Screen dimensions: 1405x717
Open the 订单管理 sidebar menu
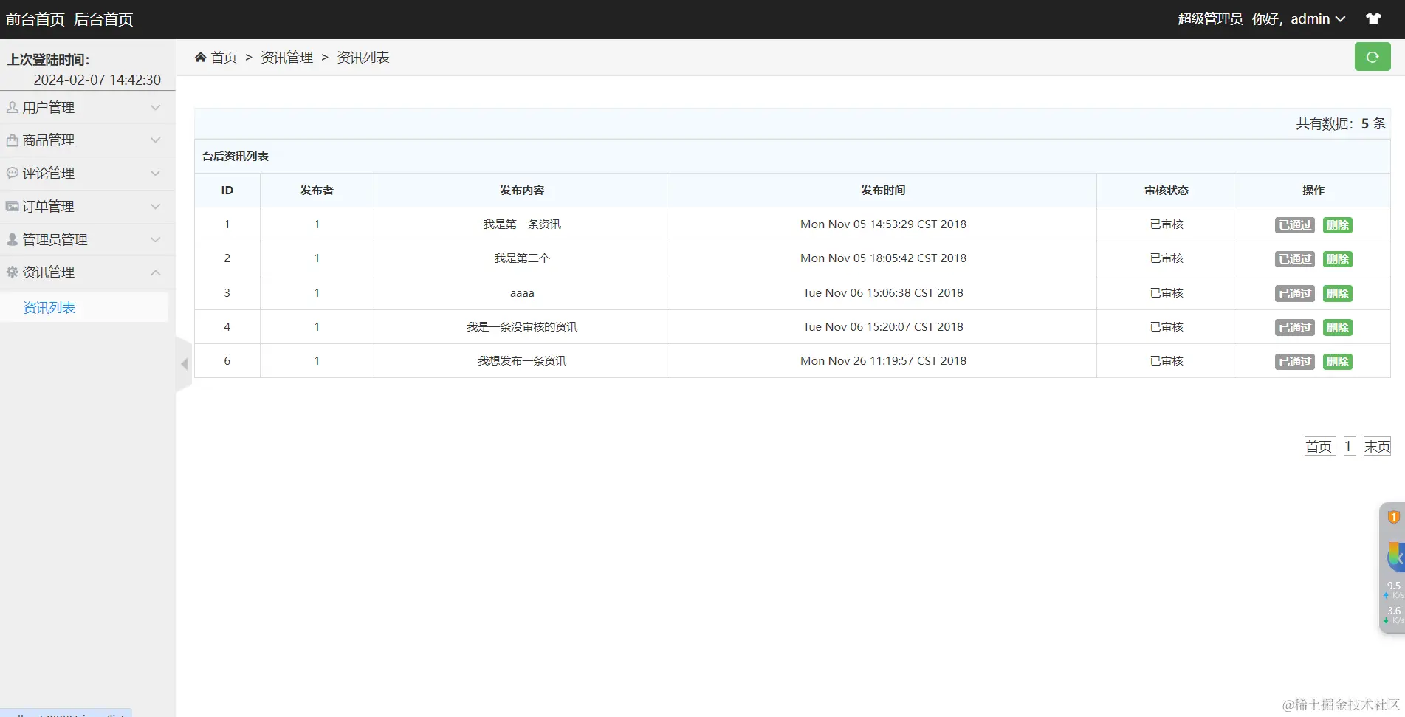pos(88,206)
